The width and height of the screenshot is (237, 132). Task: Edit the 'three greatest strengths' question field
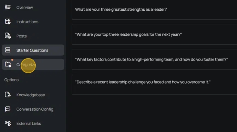coord(154,10)
